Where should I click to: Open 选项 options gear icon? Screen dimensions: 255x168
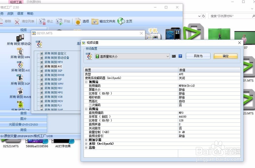point(78,21)
